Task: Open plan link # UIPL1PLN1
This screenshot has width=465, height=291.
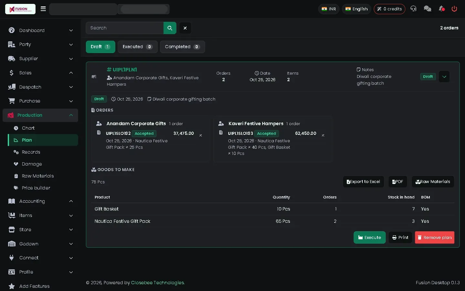Action: (x=122, y=70)
